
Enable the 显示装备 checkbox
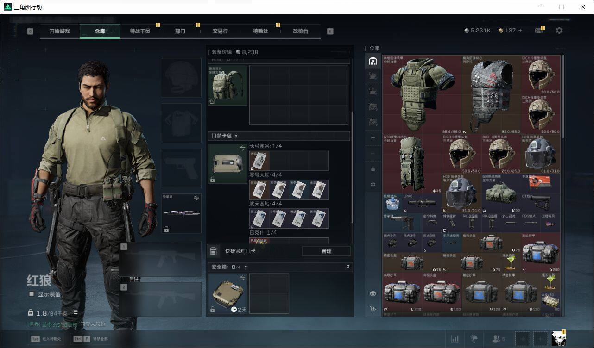(32, 294)
